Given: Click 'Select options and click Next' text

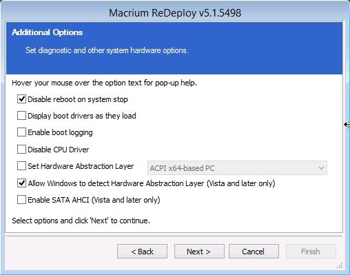Looking at the screenshot, I should click(81, 221).
